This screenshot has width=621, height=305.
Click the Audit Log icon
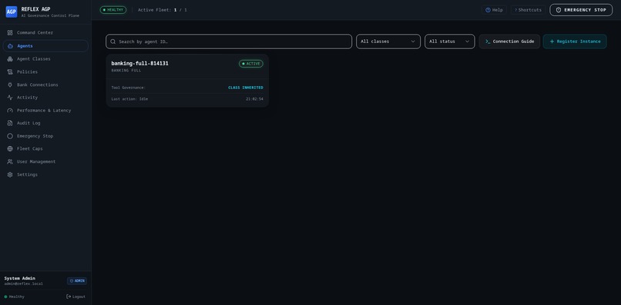pyautogui.click(x=10, y=123)
